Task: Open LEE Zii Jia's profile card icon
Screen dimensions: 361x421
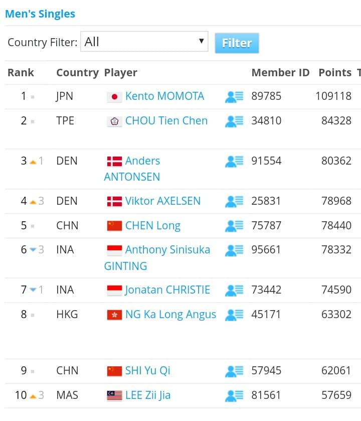Action: [234, 396]
